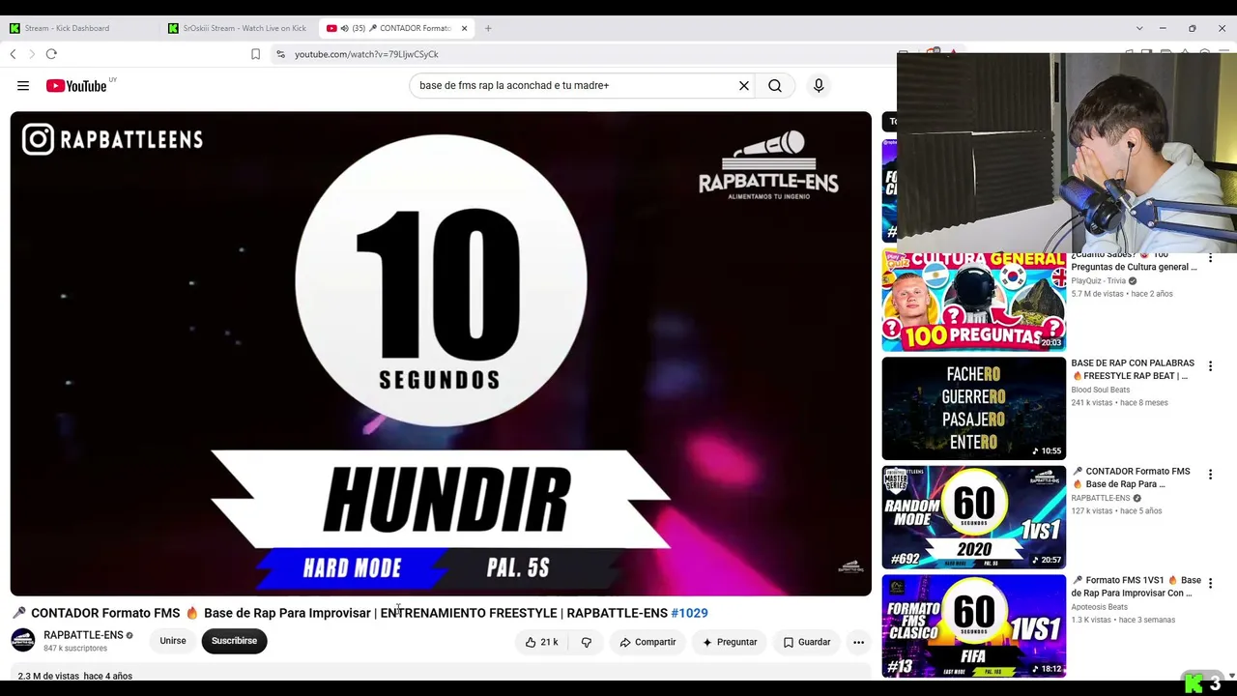The height and width of the screenshot is (696, 1237).
Task: Open the more actions ellipsis under the video
Action: pos(858,642)
